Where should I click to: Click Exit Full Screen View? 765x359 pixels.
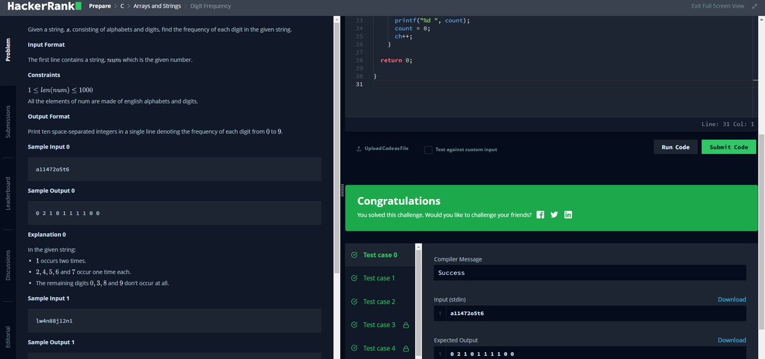718,6
